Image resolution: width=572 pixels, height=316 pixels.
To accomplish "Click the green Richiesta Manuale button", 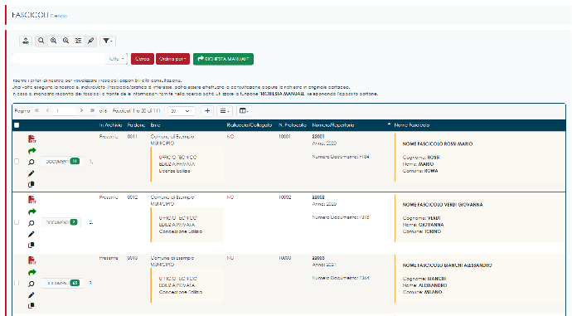I will (223, 59).
